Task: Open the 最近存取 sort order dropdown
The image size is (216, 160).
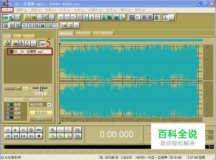Action: click(x=49, y=104)
